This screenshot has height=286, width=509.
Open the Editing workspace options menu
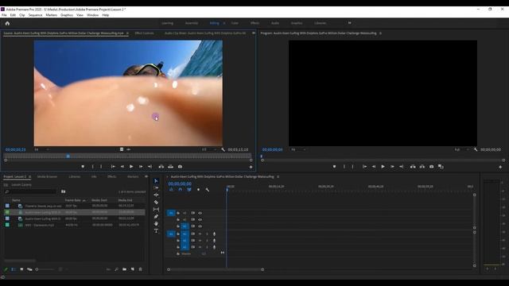click(x=224, y=23)
